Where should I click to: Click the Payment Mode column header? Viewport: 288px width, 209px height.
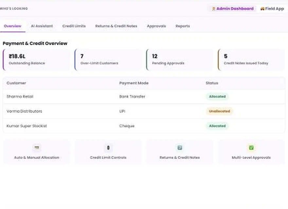click(x=134, y=83)
